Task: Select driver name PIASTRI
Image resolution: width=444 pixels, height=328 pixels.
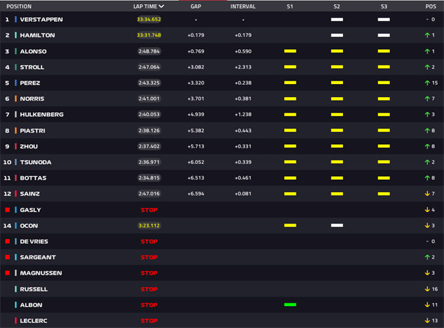Action: [x=33, y=131]
